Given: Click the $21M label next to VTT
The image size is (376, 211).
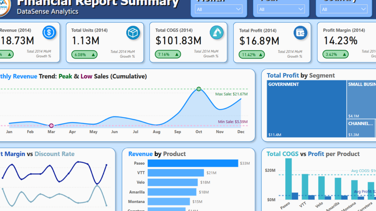Looking at the screenshot, I should [x=211, y=173].
